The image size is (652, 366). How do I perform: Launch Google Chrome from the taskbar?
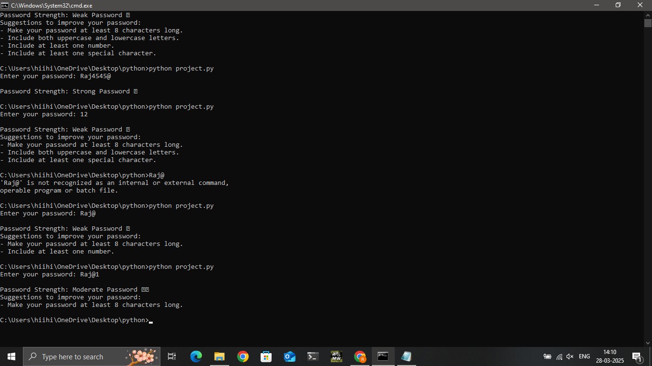click(x=243, y=356)
